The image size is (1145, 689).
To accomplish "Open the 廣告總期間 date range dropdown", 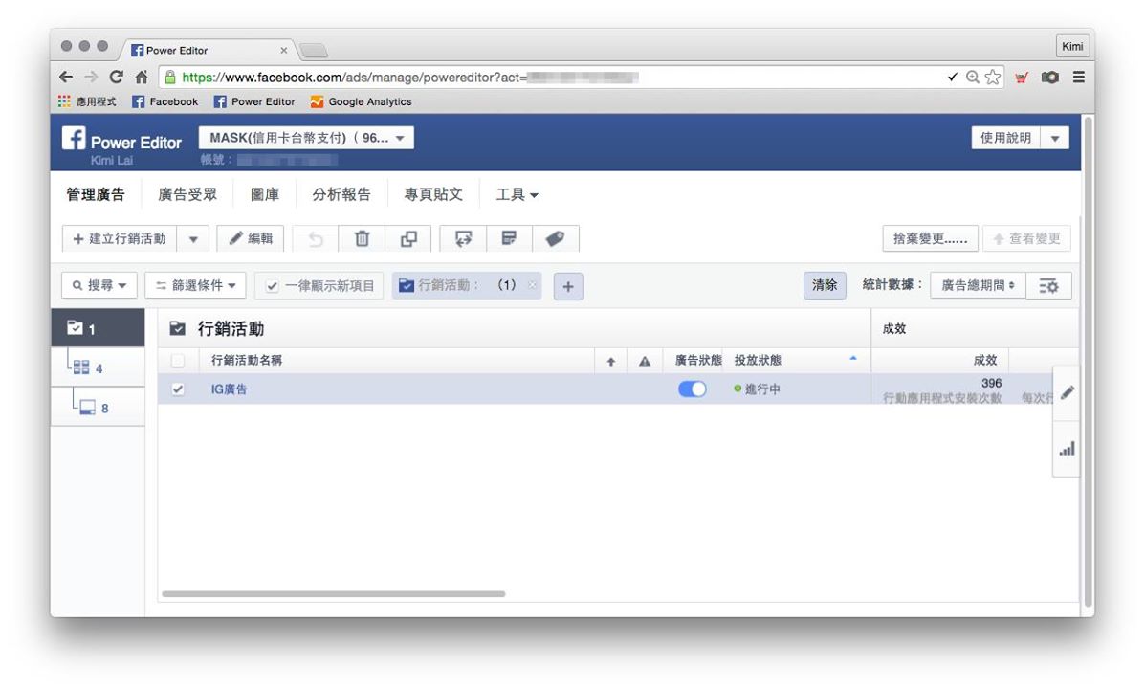I will pyautogui.click(x=978, y=286).
